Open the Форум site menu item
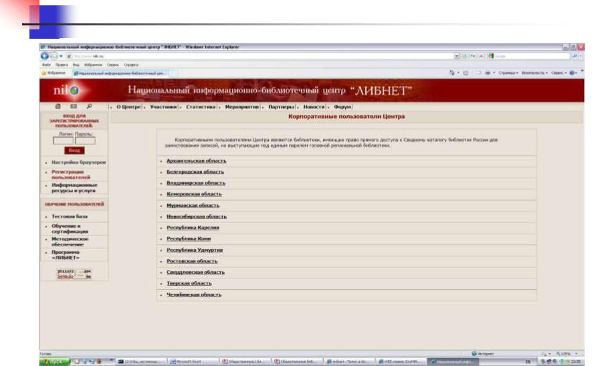600x366 pixels. point(342,107)
